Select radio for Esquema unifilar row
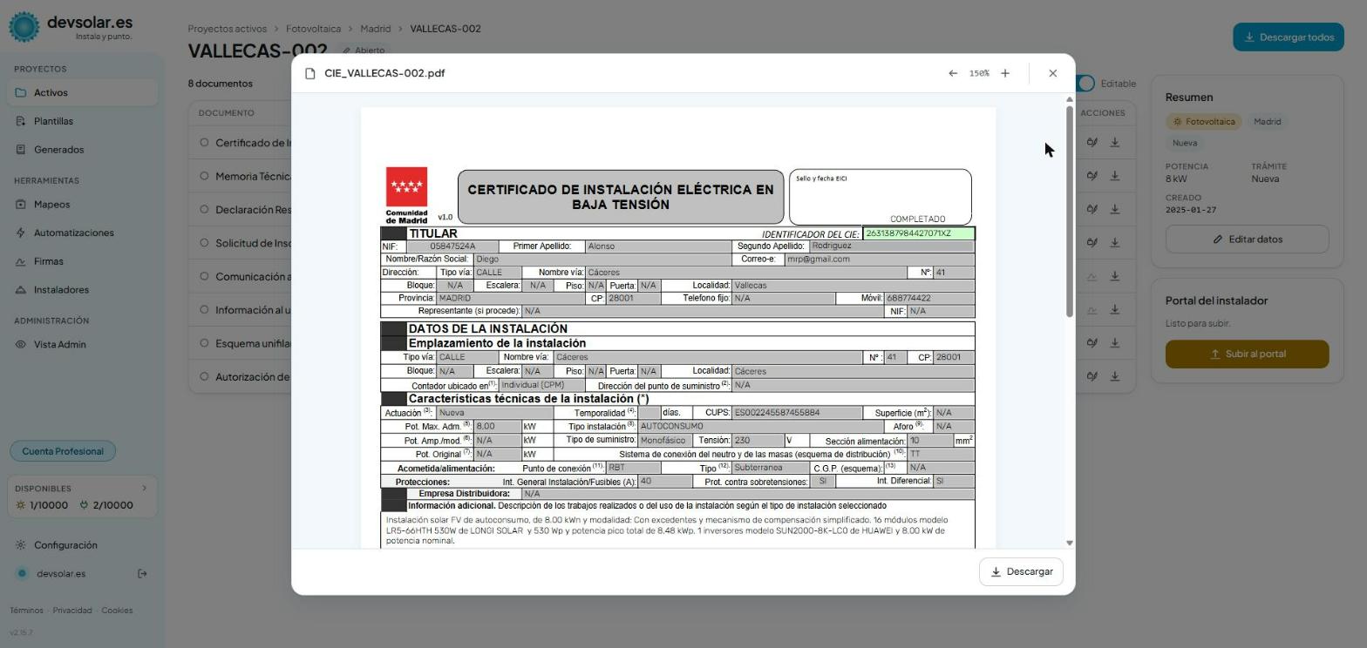 pyautogui.click(x=204, y=343)
